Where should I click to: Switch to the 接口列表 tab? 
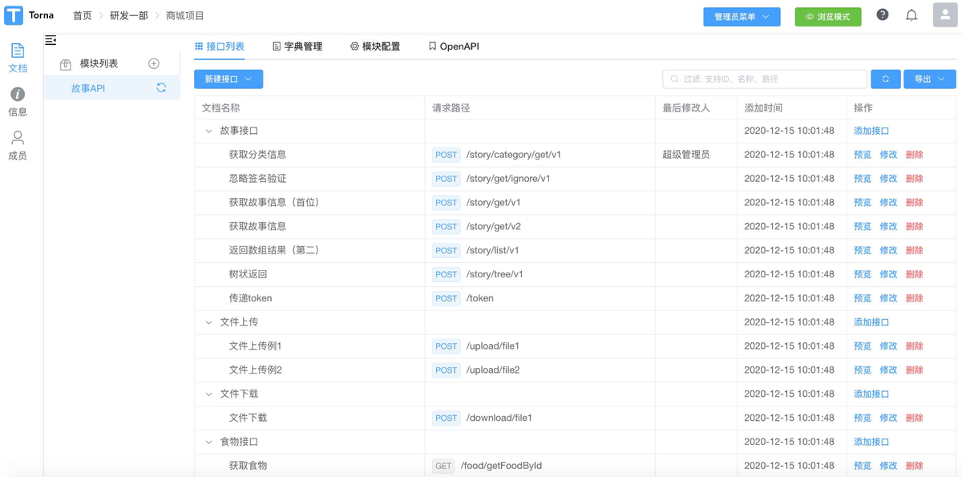point(220,46)
